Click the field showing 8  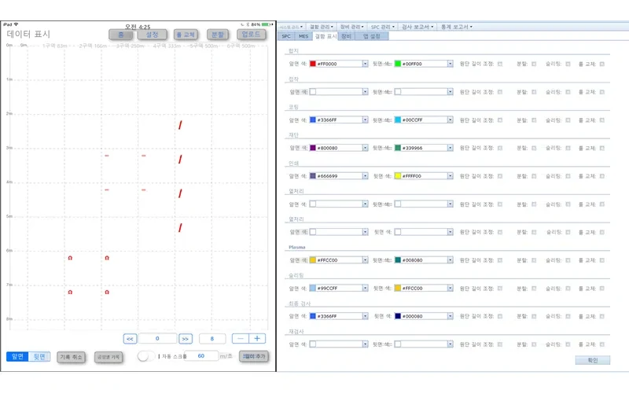[212, 338]
